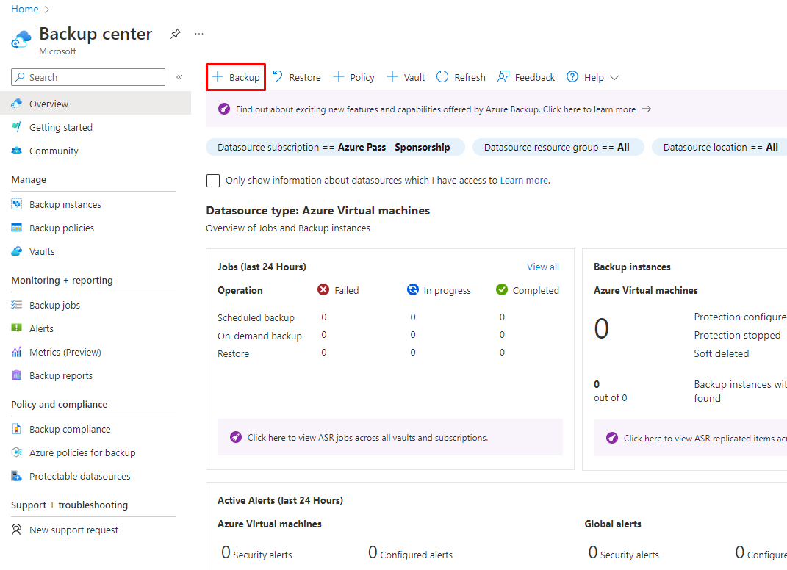787x570 pixels.
Task: Click the rocket icon in new features banner
Action: click(224, 109)
